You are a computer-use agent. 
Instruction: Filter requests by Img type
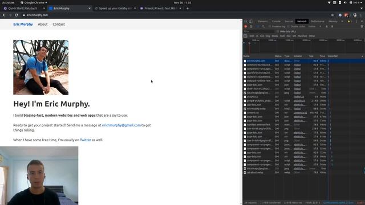click(x=267, y=36)
